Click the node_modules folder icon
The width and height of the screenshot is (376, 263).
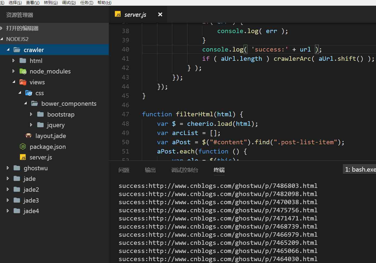23,71
